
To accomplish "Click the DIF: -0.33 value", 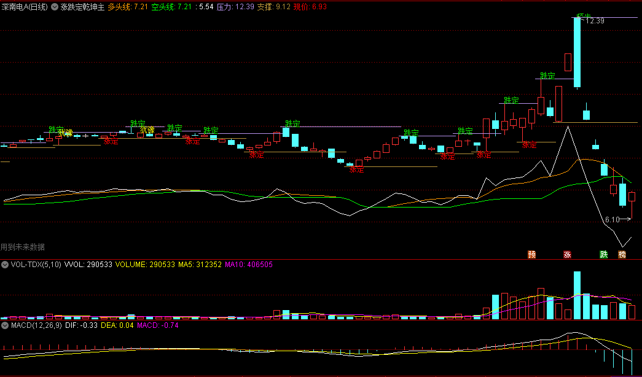I will coord(82,325).
